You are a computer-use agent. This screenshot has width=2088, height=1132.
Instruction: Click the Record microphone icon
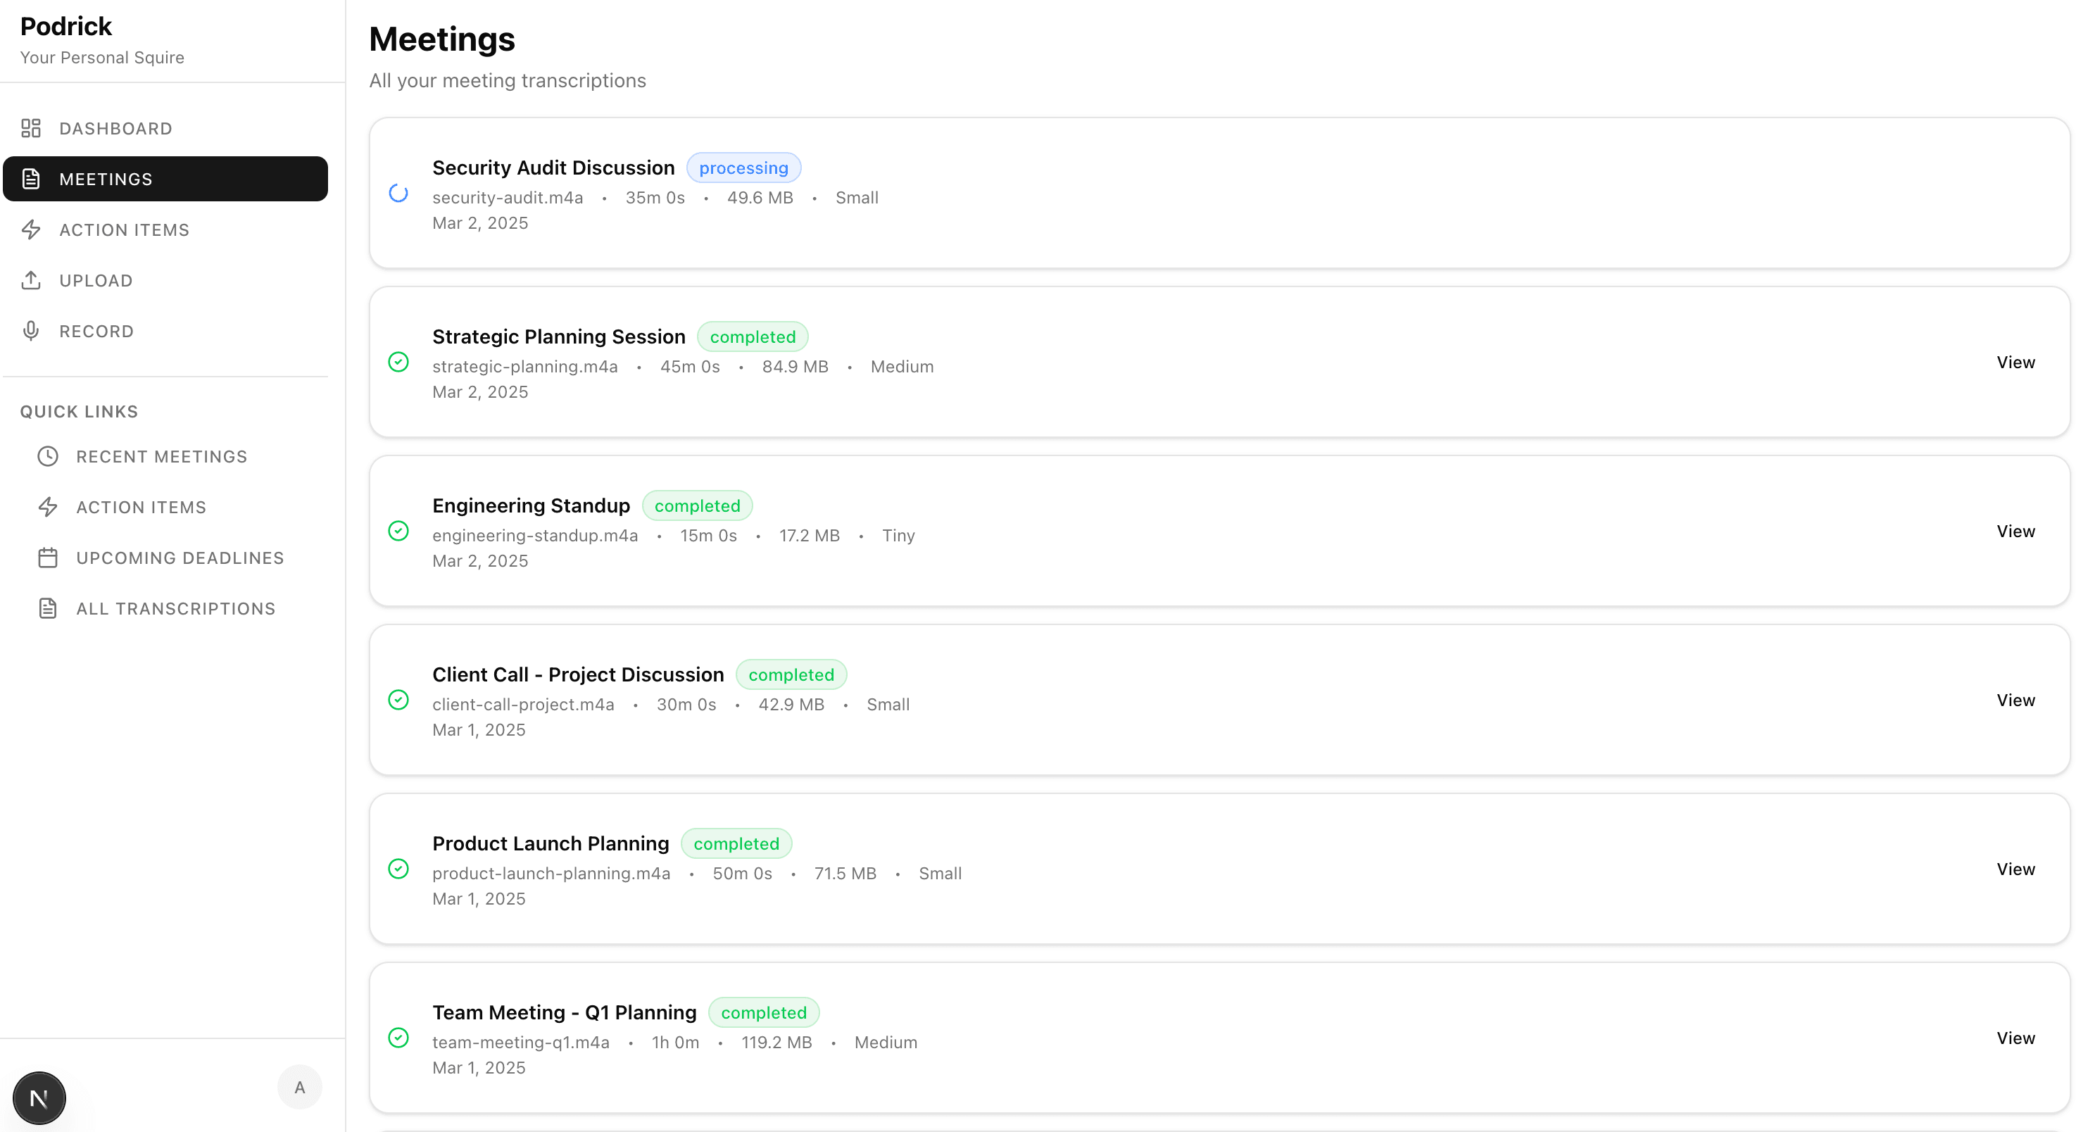pos(31,331)
